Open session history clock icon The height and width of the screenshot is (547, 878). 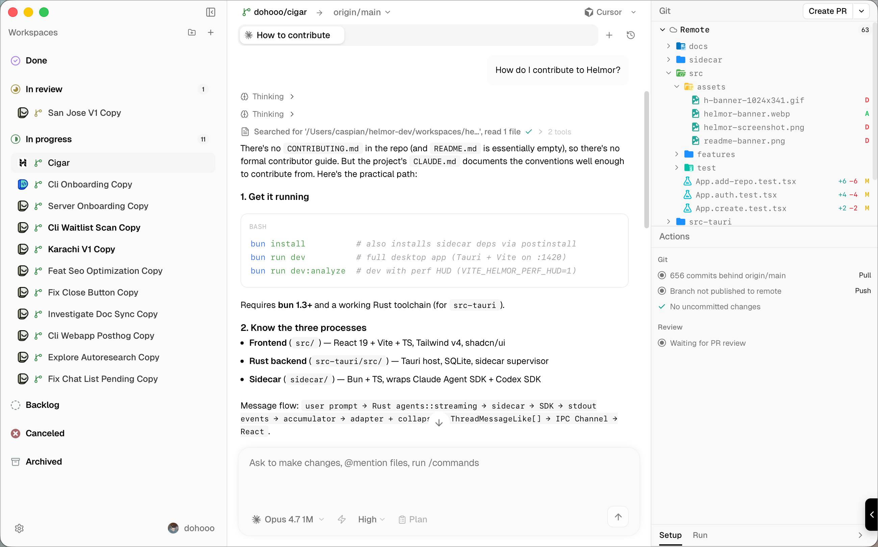(x=630, y=35)
